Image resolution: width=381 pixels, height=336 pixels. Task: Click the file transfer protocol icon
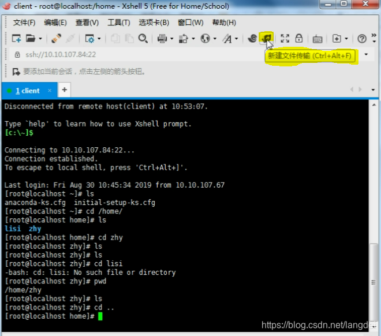[184, 38]
